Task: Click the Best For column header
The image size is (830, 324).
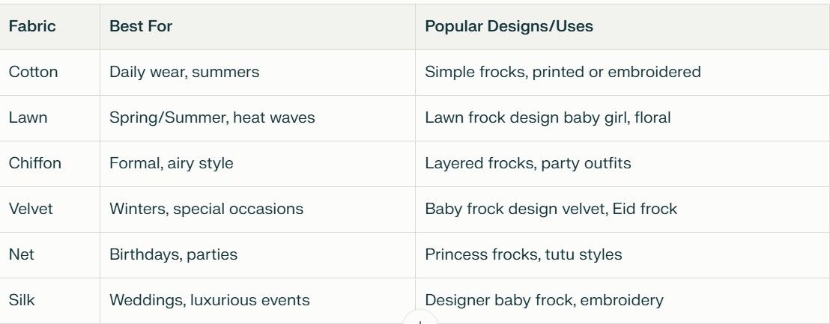Action: point(141,27)
